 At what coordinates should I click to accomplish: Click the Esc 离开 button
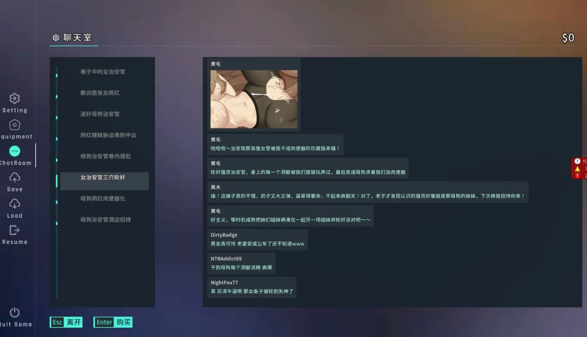[66, 322]
